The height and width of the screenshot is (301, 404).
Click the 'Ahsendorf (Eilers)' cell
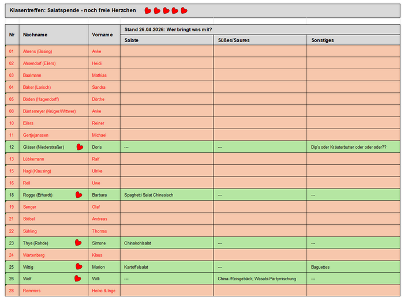tap(53, 63)
